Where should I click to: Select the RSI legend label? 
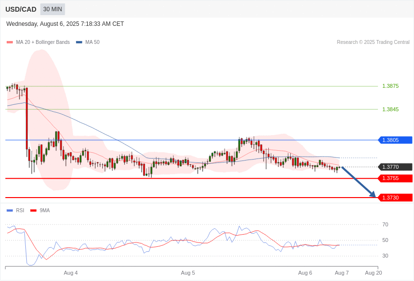[20, 210]
